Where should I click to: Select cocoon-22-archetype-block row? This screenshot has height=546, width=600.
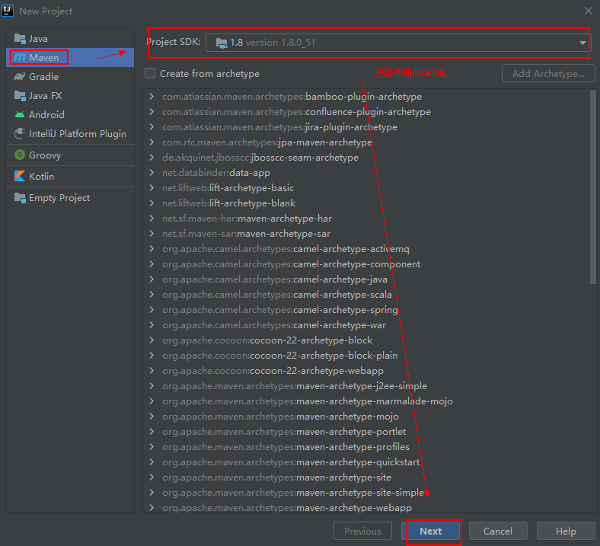[367, 340]
